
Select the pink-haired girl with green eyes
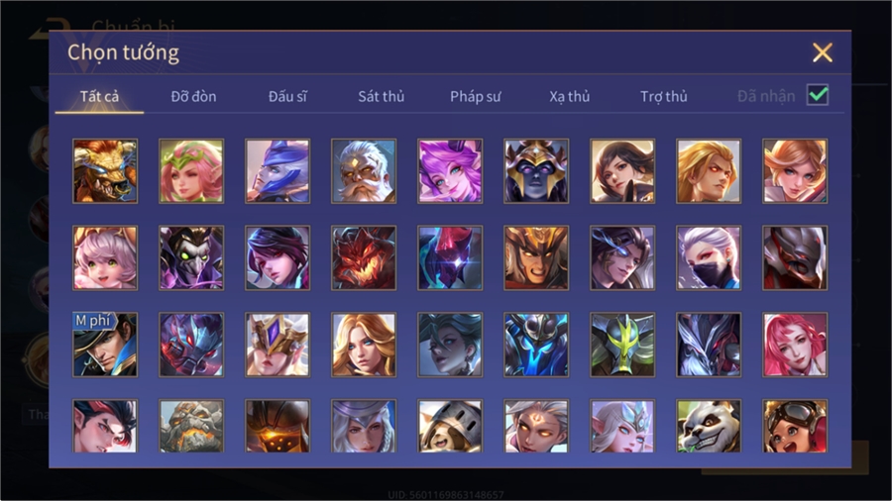[x=105, y=257]
